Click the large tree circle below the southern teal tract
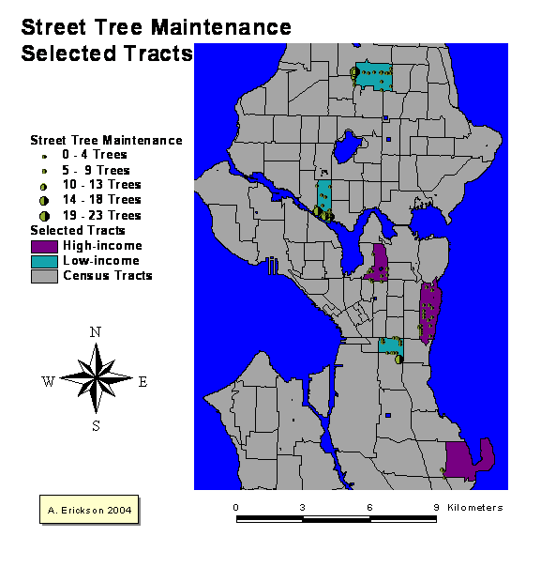The image size is (541, 567). click(398, 360)
